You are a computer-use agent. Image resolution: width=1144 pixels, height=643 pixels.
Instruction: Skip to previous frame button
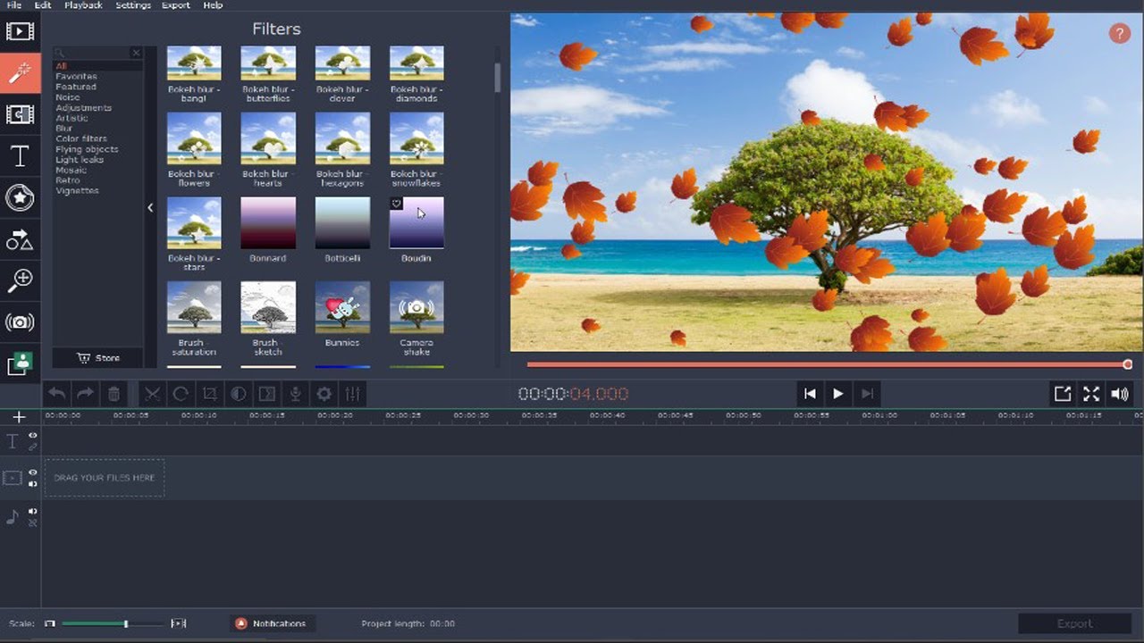[810, 394]
